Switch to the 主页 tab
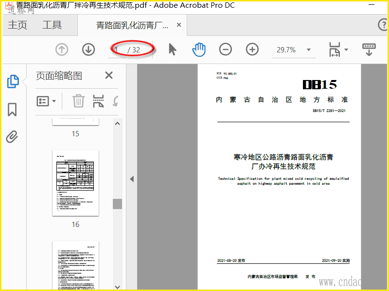This screenshot has width=389, height=291. (18, 25)
